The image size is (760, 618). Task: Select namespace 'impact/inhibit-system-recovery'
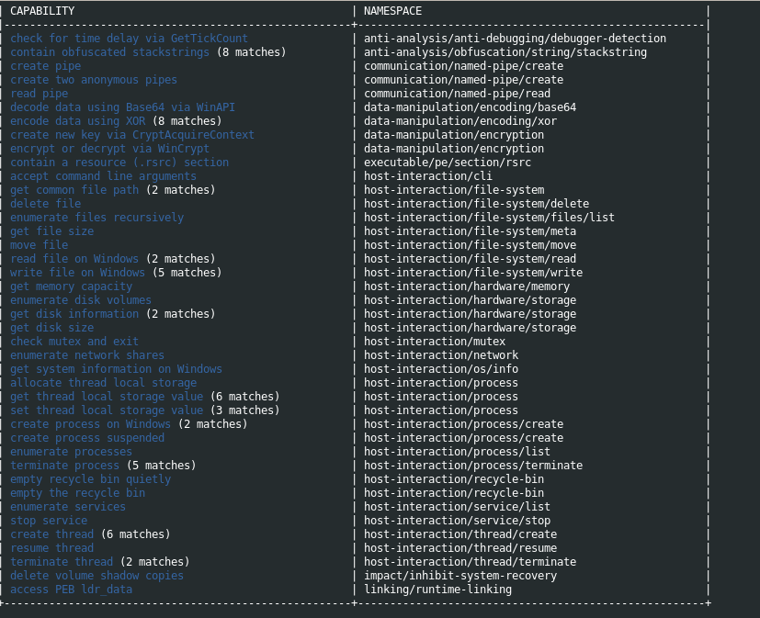click(x=460, y=576)
